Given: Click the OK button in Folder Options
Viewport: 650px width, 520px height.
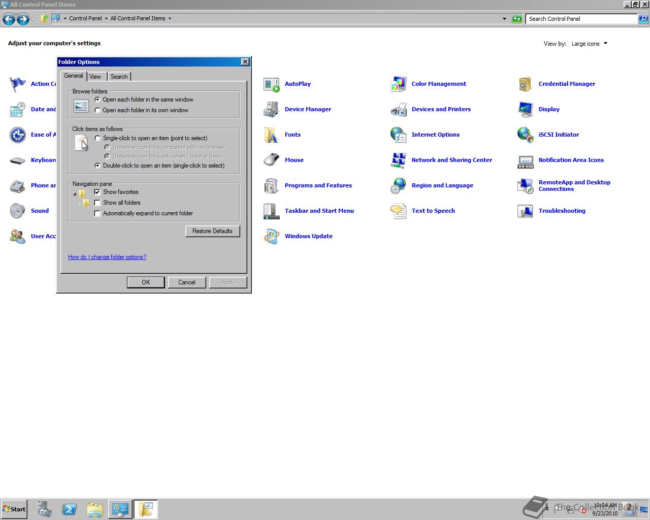Looking at the screenshot, I should [146, 282].
